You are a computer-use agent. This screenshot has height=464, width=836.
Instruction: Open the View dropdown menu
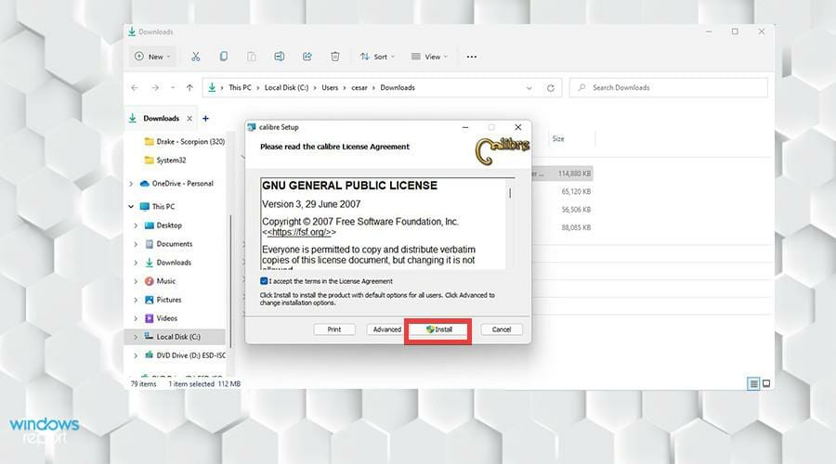pyautogui.click(x=429, y=57)
